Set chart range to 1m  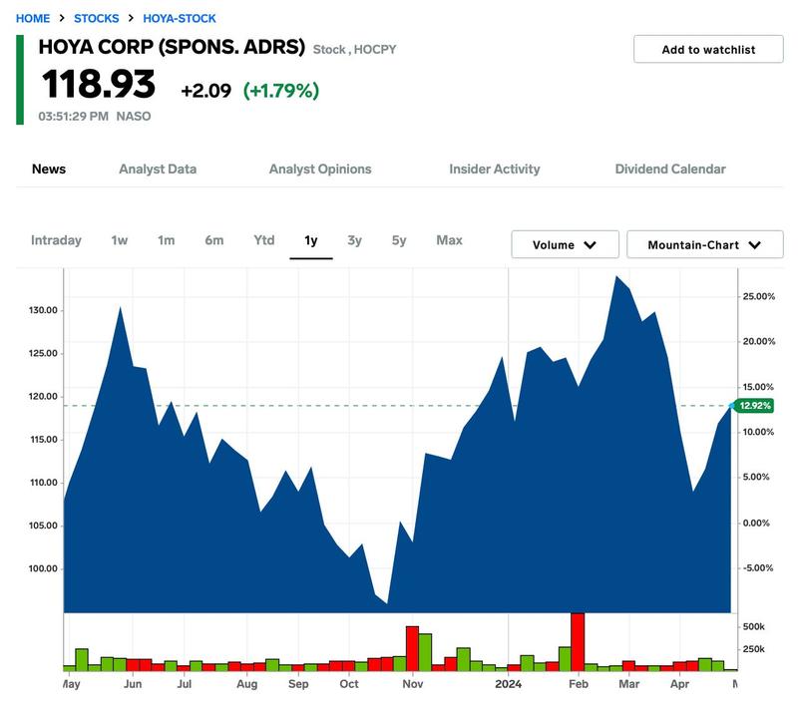click(166, 240)
